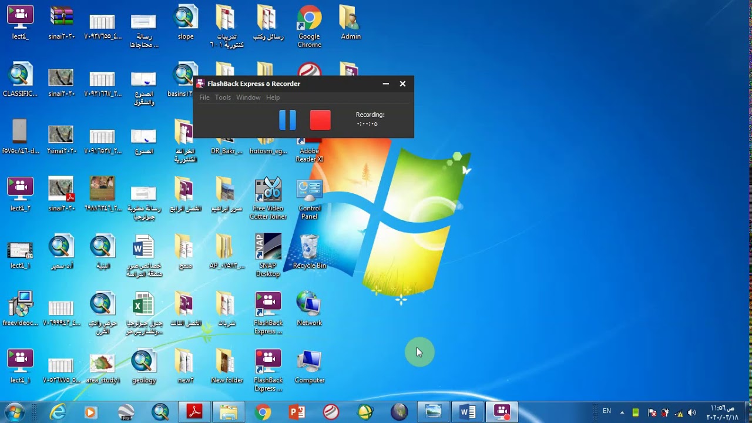Select the geology desktop shortcut
The width and height of the screenshot is (752, 423).
pyautogui.click(x=144, y=367)
